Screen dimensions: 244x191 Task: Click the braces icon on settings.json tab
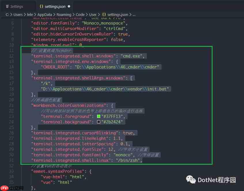tap(41, 6)
